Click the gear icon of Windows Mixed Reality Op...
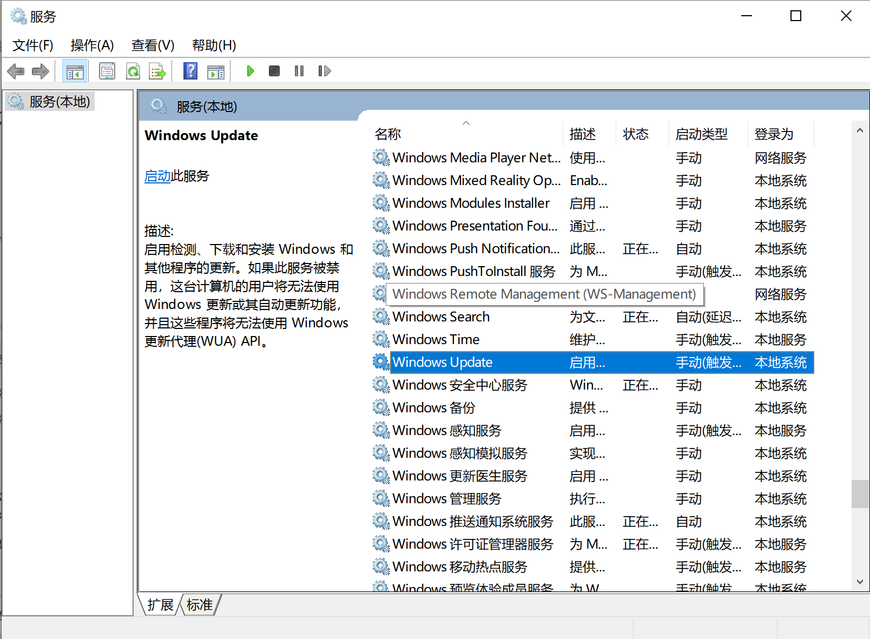 pos(381,180)
